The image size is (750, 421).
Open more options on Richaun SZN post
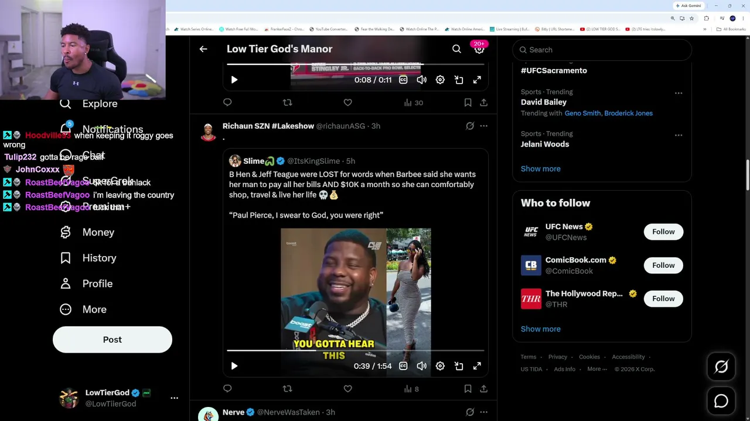point(483,126)
